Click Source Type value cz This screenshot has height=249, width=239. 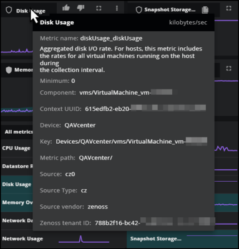(x=84, y=190)
